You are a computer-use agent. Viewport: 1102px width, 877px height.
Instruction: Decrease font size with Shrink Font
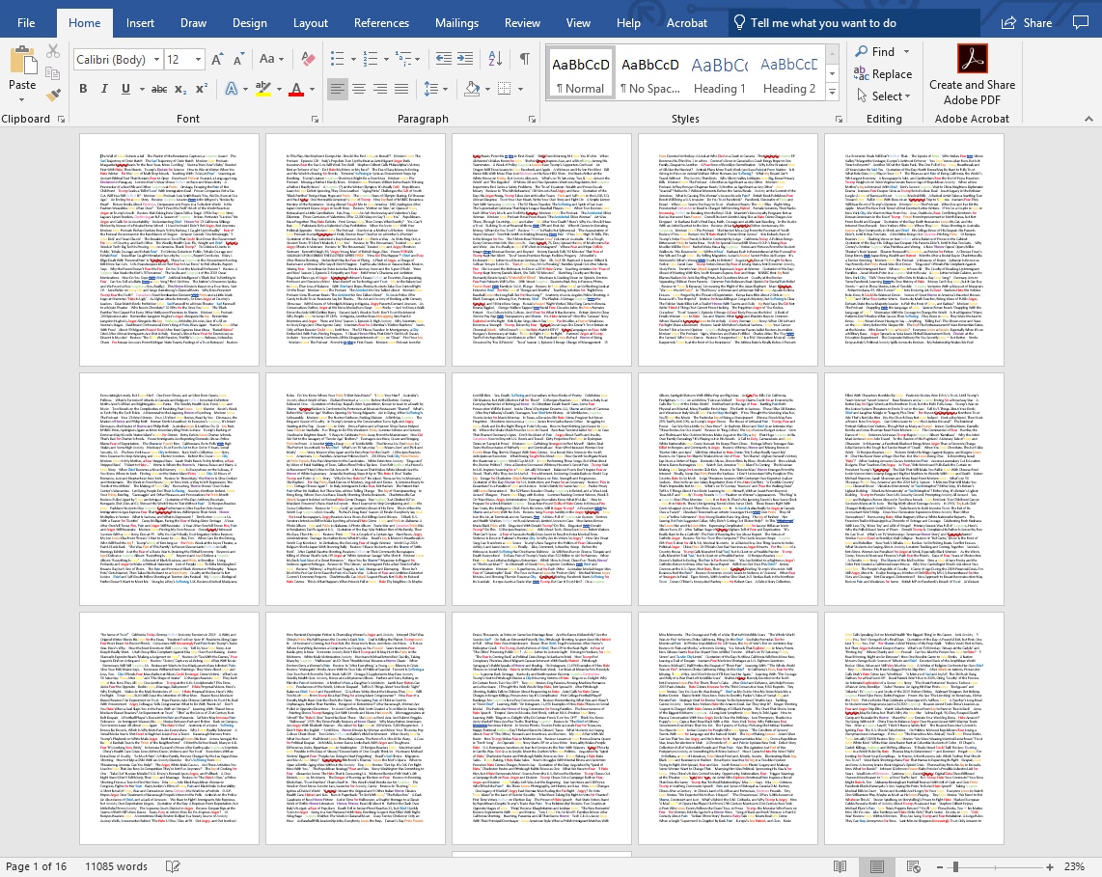pyautogui.click(x=238, y=59)
